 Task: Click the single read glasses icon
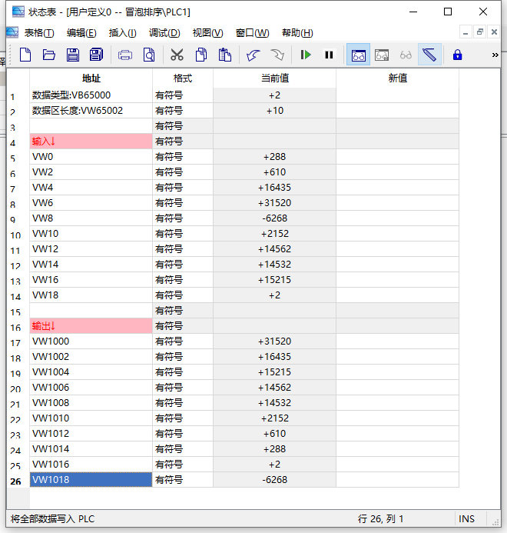(382, 55)
